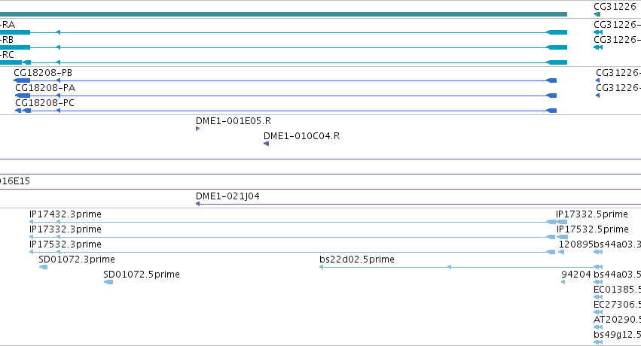Select the small block under SD01072.3prime
This screenshot has height=346, width=641.
point(44,267)
